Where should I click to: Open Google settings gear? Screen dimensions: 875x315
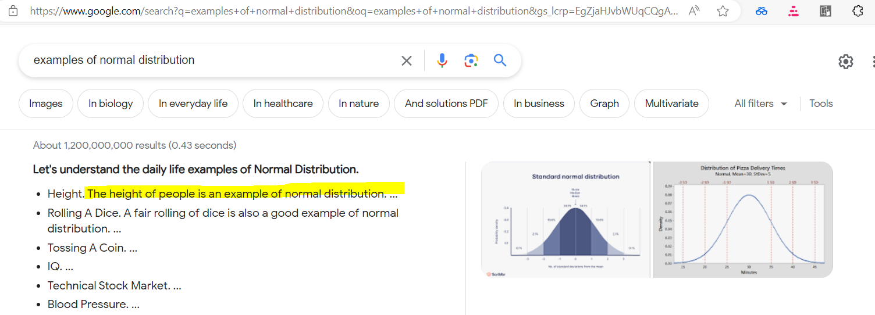845,62
